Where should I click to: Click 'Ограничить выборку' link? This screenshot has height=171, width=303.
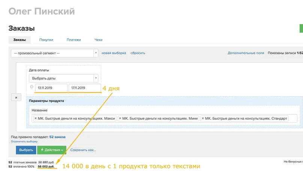(24, 141)
